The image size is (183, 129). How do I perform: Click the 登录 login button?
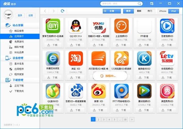coord(20,16)
